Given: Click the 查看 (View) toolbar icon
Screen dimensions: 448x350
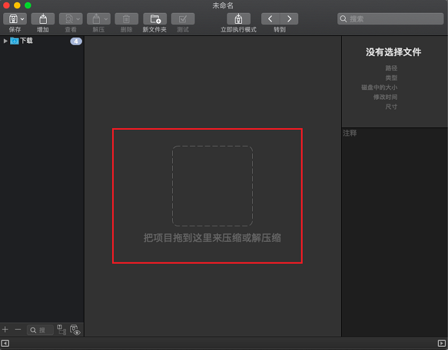Looking at the screenshot, I should tap(67, 19).
